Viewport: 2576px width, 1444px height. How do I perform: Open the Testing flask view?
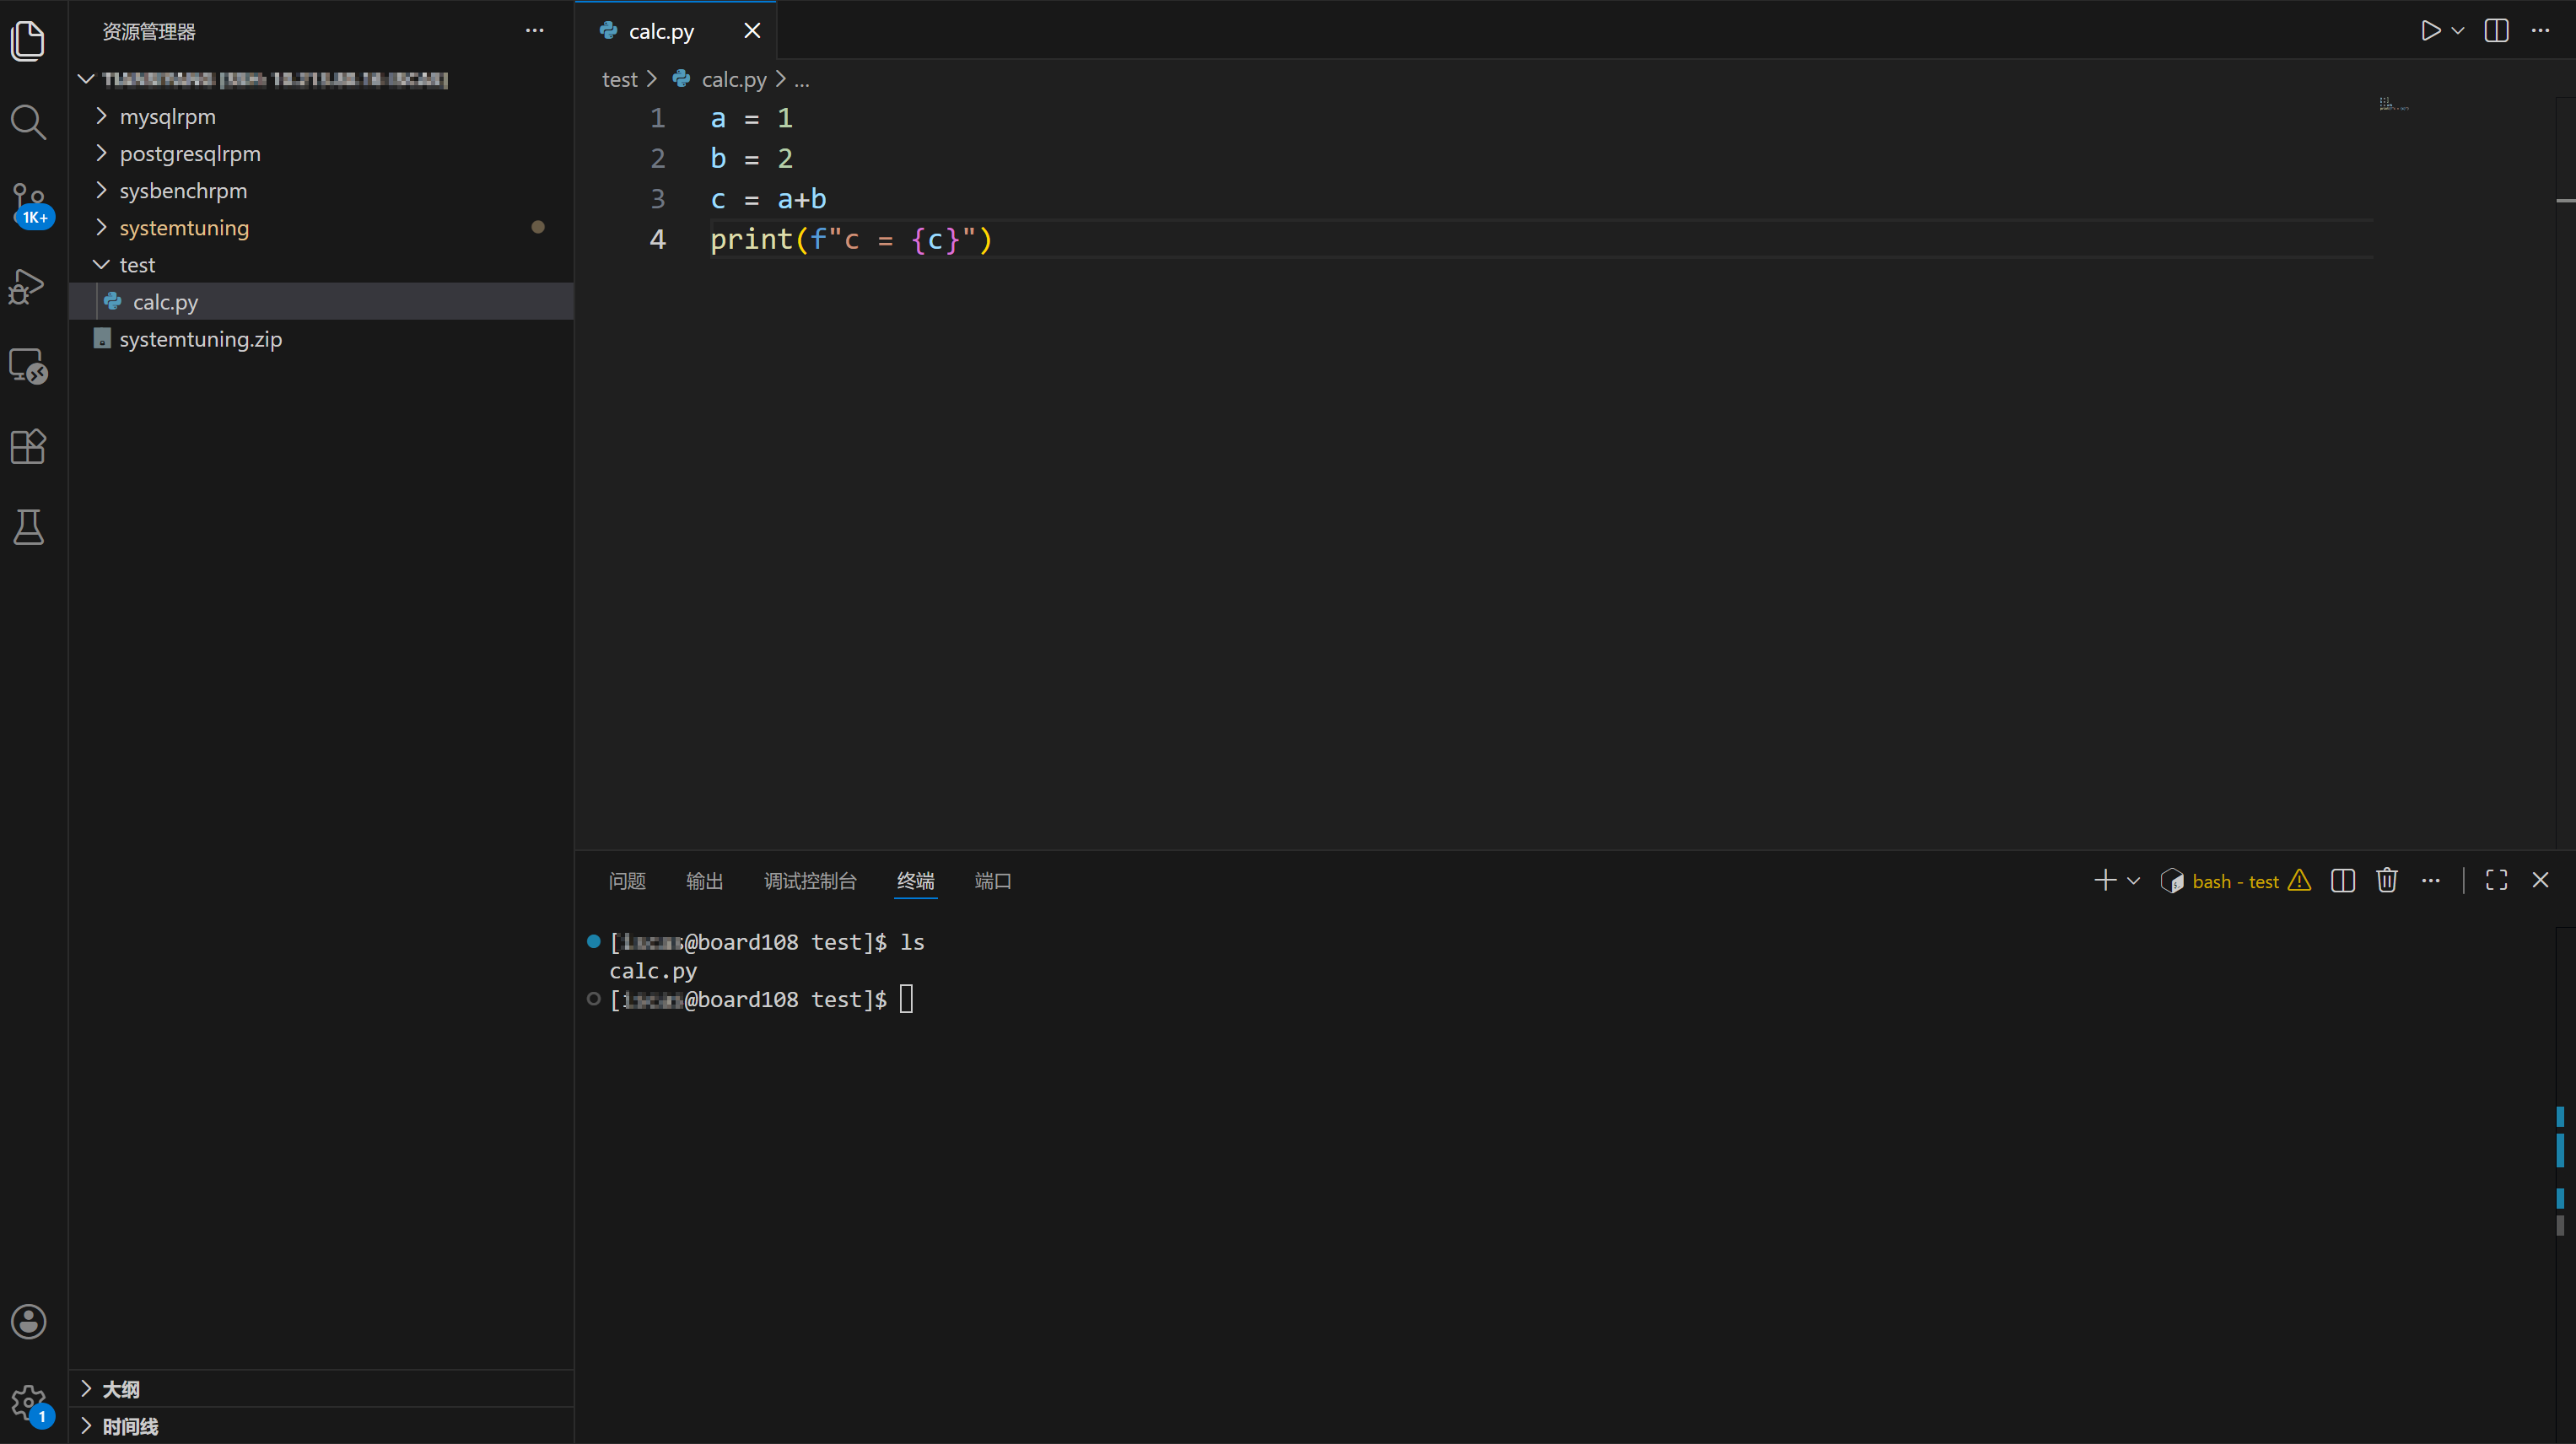click(x=28, y=527)
